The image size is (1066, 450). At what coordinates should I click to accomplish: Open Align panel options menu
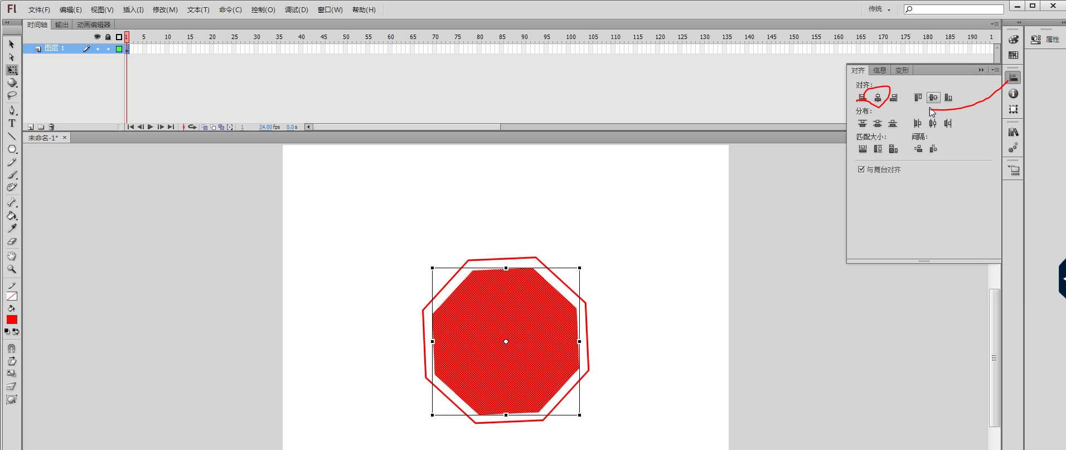pos(995,70)
